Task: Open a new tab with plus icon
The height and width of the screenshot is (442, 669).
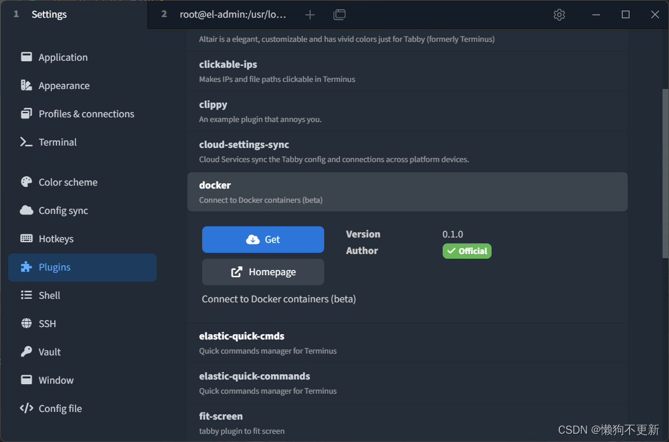Action: 310,15
